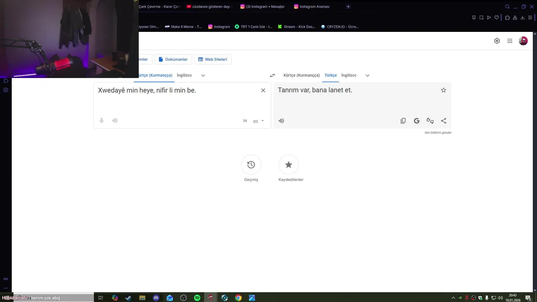
Task: Expand the target language list
Action: [368, 75]
